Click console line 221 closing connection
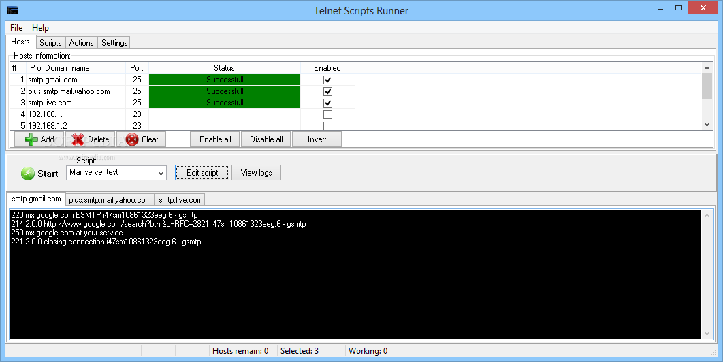The width and height of the screenshot is (723, 362). [x=106, y=242]
